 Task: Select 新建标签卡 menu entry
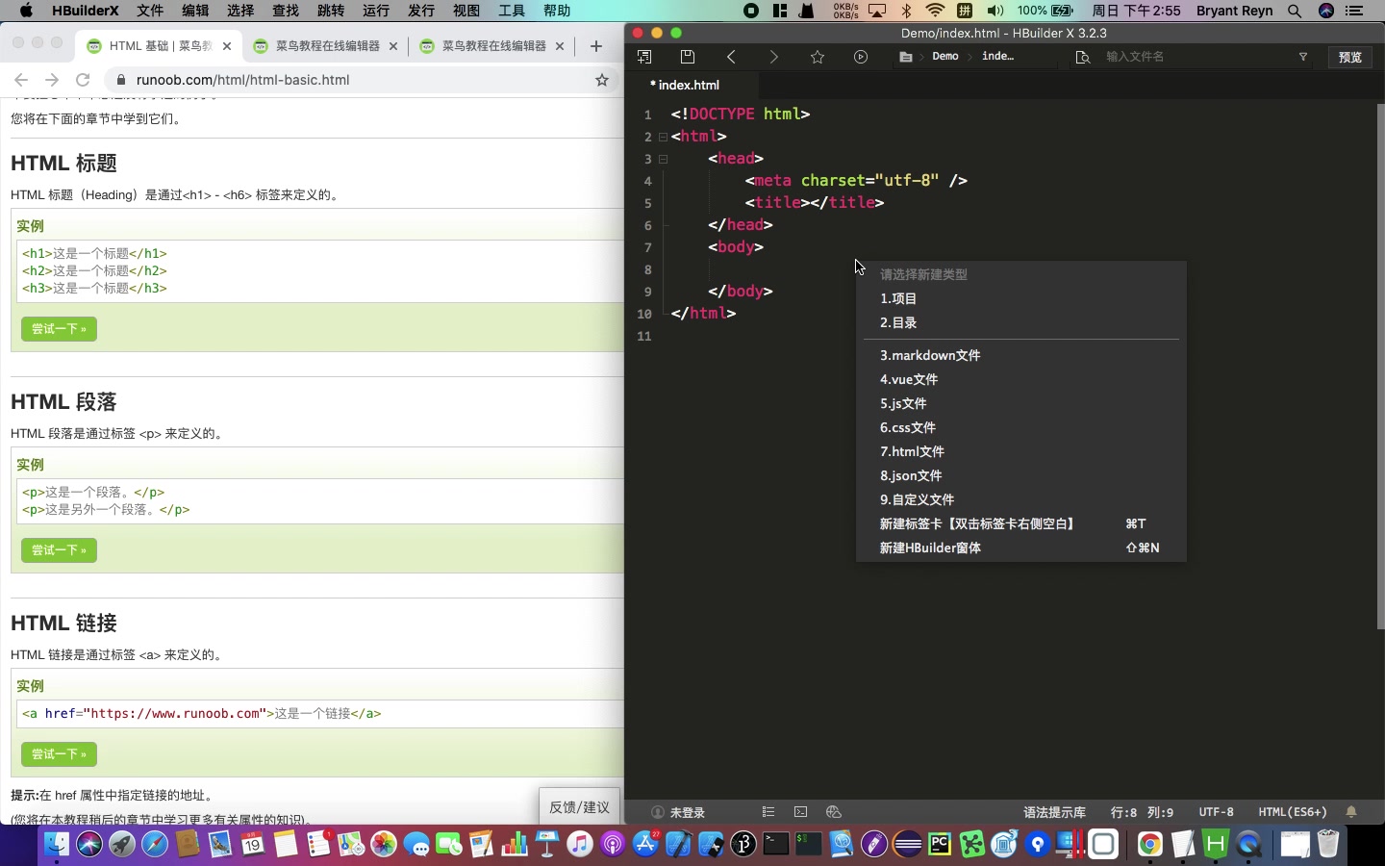pos(1020,524)
